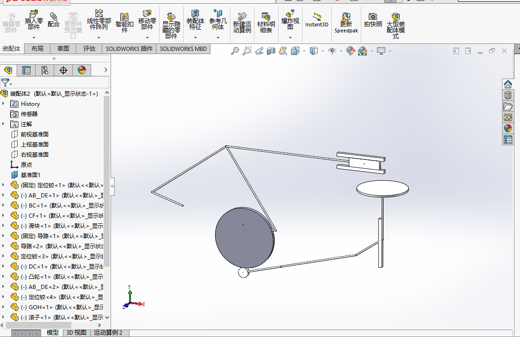This screenshot has width=520, height=337.
Task: Open the ConfigurationManager tab
Action: click(44, 70)
